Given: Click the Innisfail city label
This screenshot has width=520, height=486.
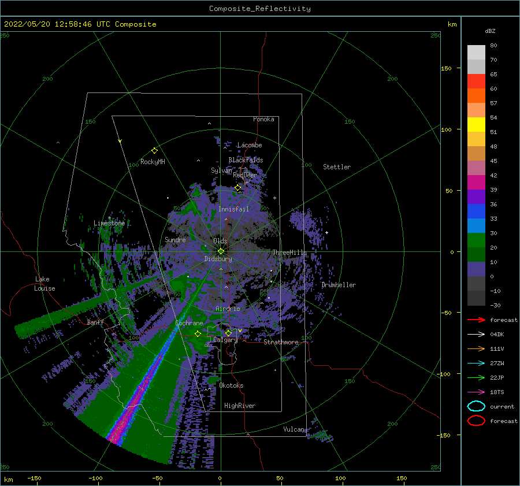Looking at the screenshot, I should point(233,209).
